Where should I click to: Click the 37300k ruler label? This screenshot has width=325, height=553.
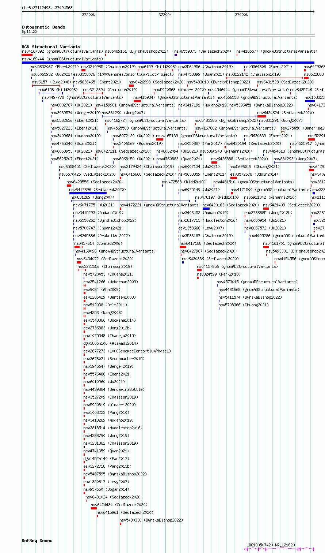(165, 15)
